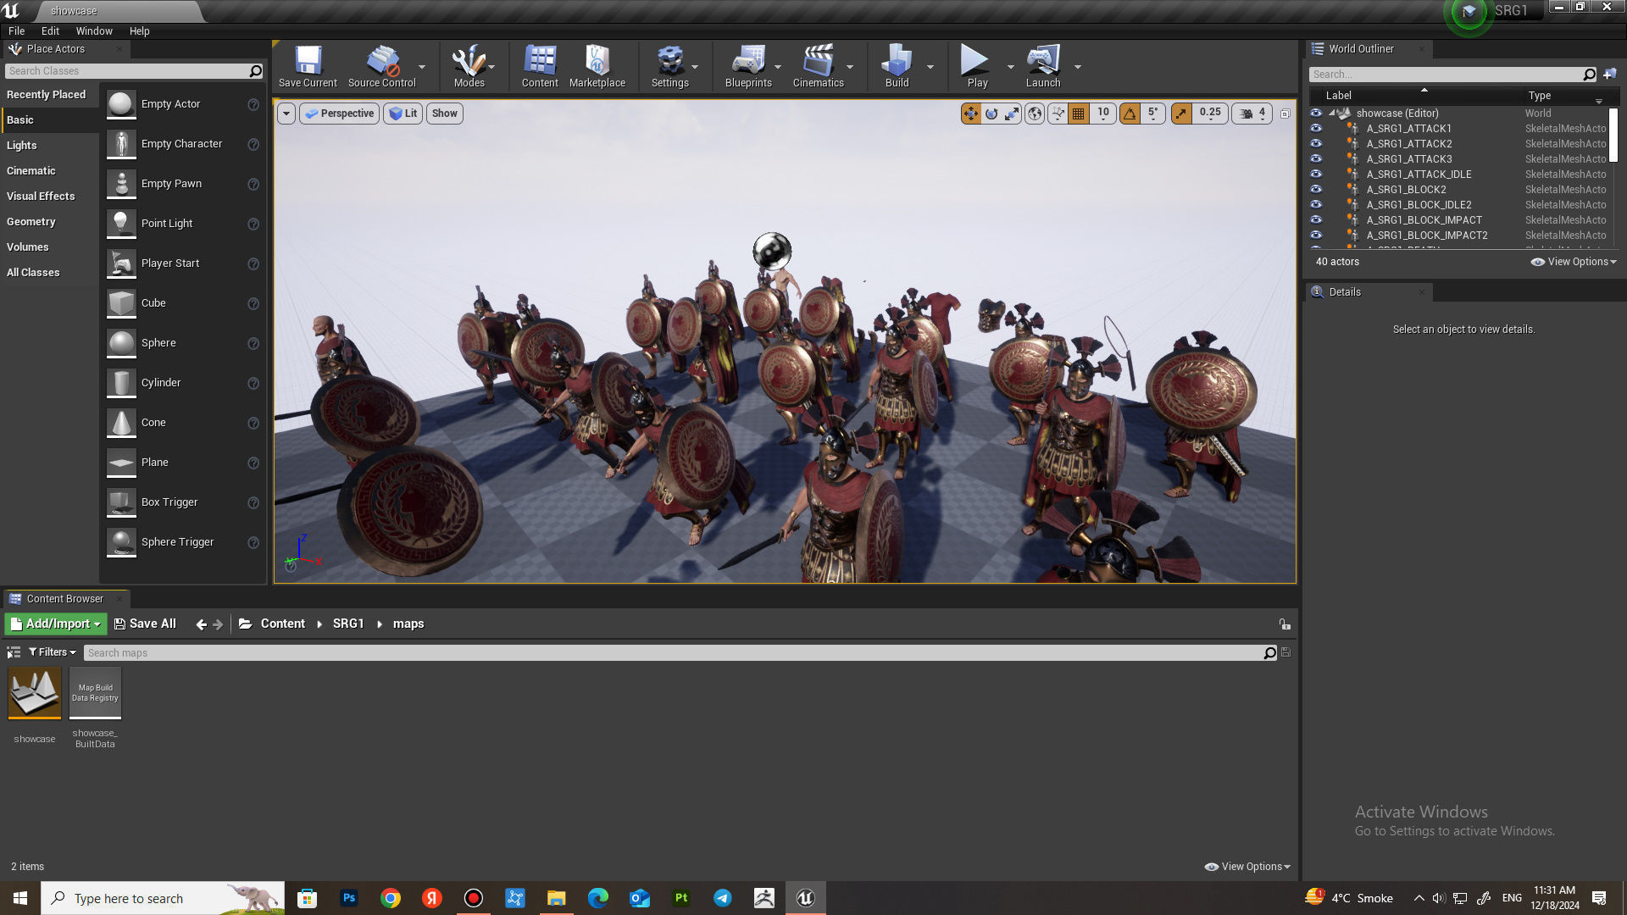Viewport: 1627px width, 915px height.
Task: Hide A_SRG1_ATTACK1 actor with eye icon
Action: pyautogui.click(x=1316, y=129)
